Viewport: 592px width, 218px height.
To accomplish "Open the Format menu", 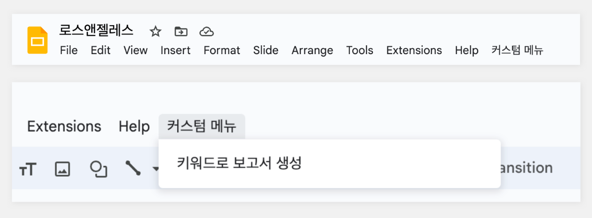I will tap(222, 50).
